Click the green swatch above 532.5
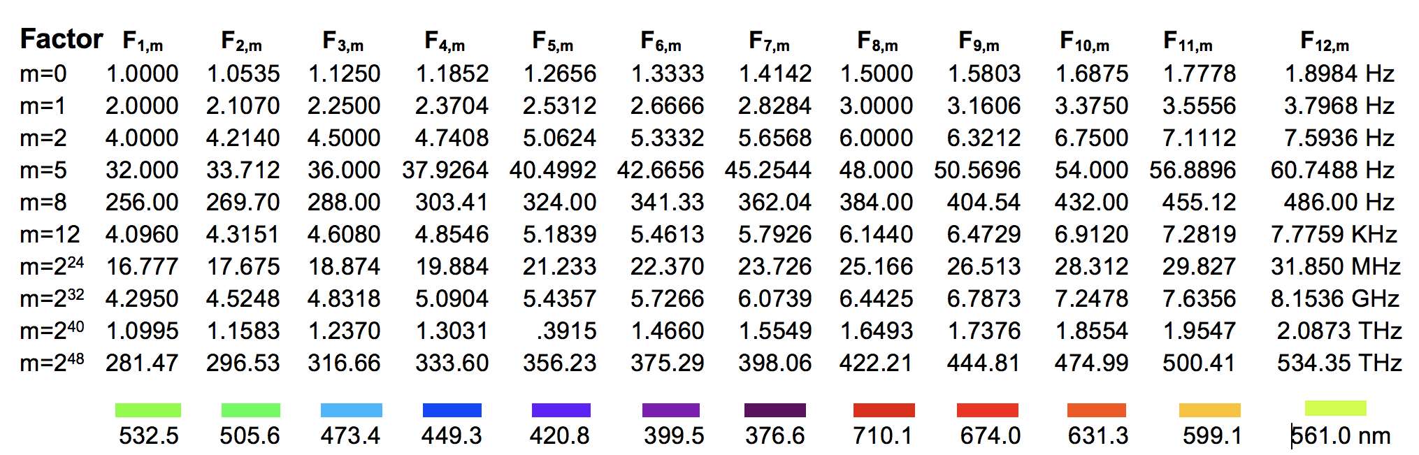 point(147,410)
